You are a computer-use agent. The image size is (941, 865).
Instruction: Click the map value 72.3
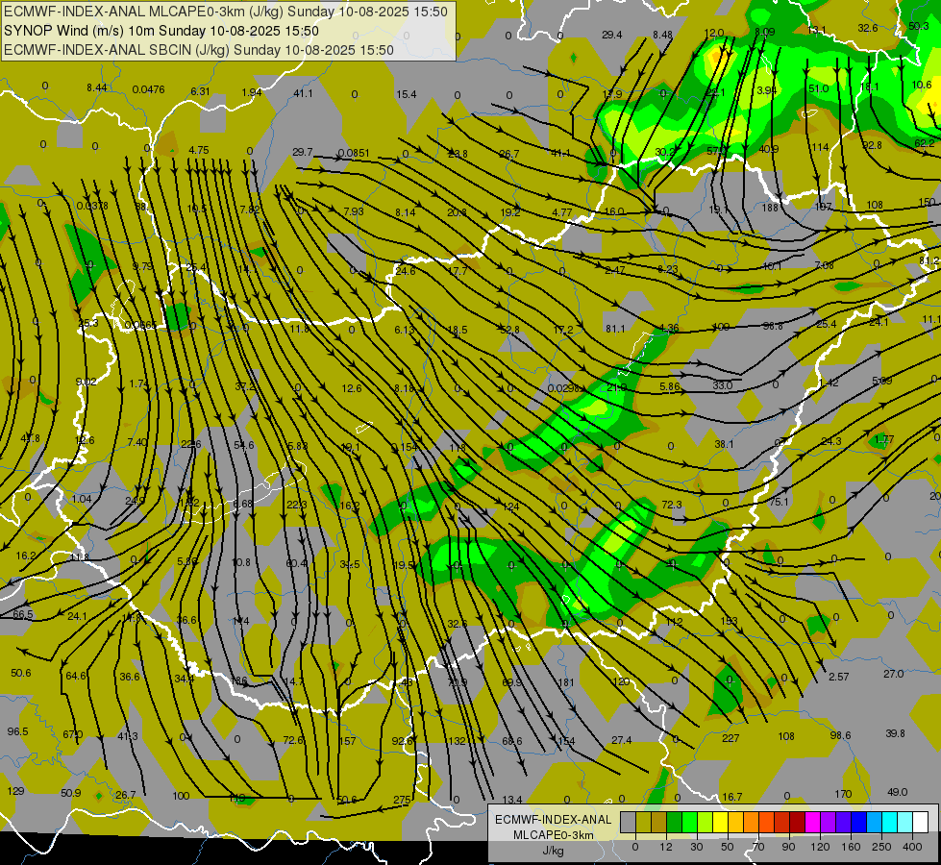[672, 505]
